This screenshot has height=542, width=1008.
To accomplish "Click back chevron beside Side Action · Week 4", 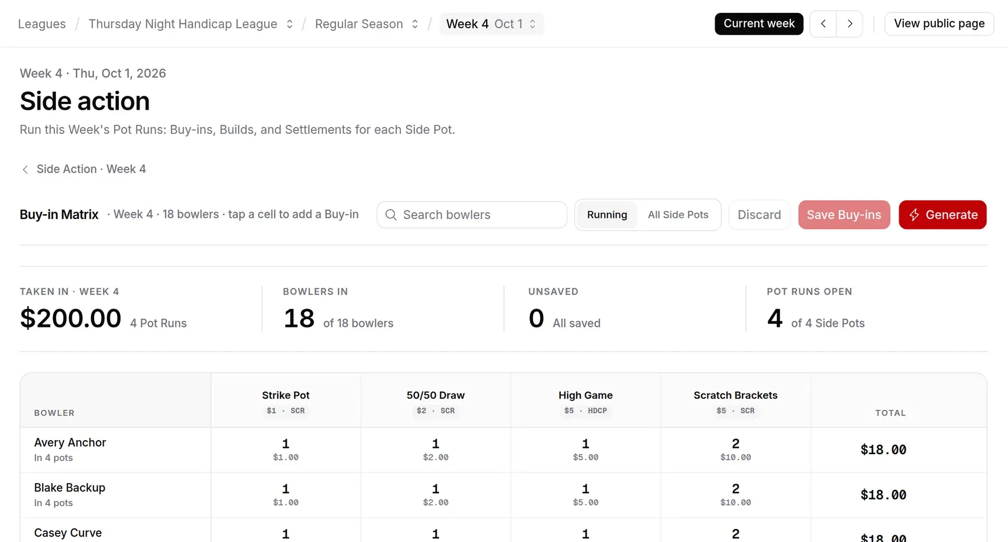I will click(25, 170).
